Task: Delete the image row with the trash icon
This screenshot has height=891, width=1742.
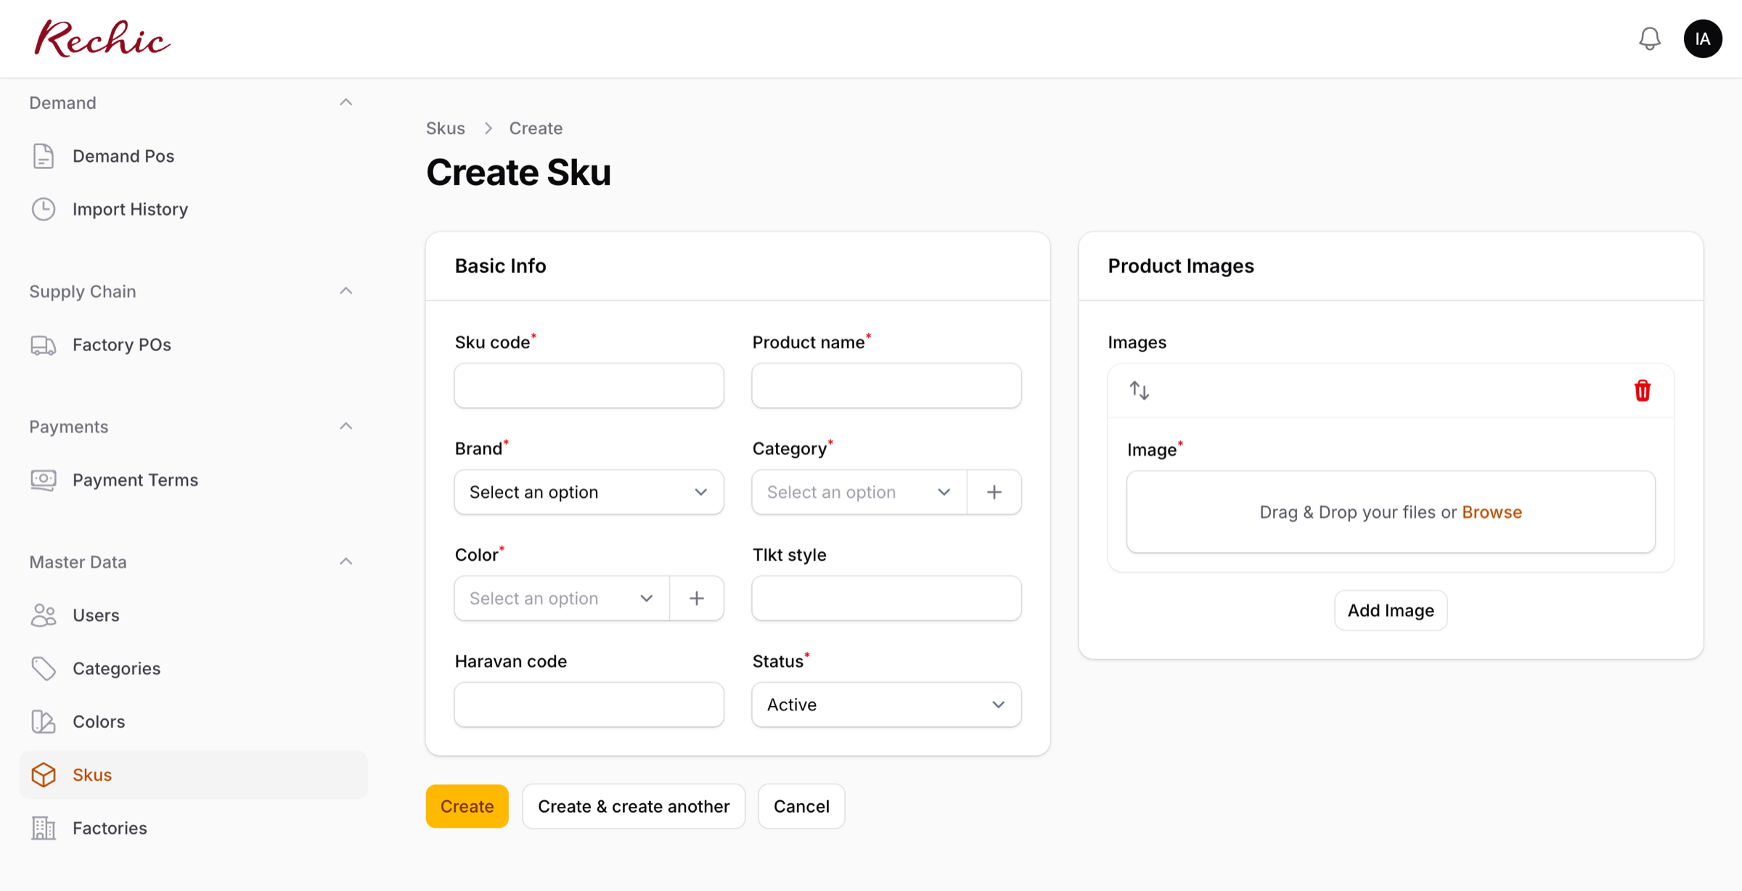Action: [x=1642, y=390]
